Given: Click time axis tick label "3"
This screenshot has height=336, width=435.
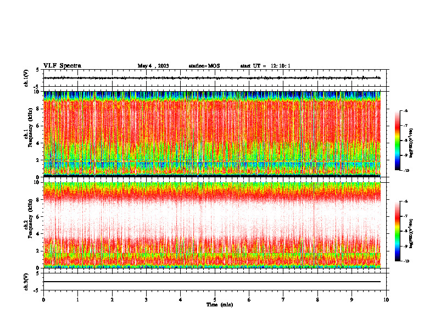Looking at the screenshot, I should click(146, 300).
